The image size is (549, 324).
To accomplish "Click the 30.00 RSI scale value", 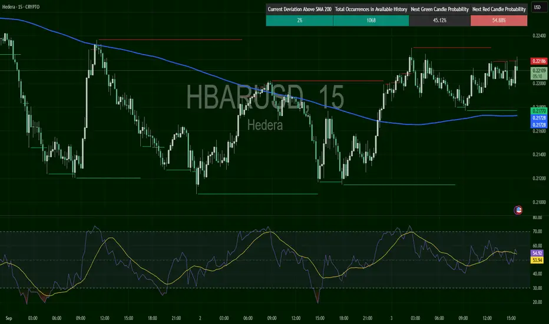I will (537, 288).
